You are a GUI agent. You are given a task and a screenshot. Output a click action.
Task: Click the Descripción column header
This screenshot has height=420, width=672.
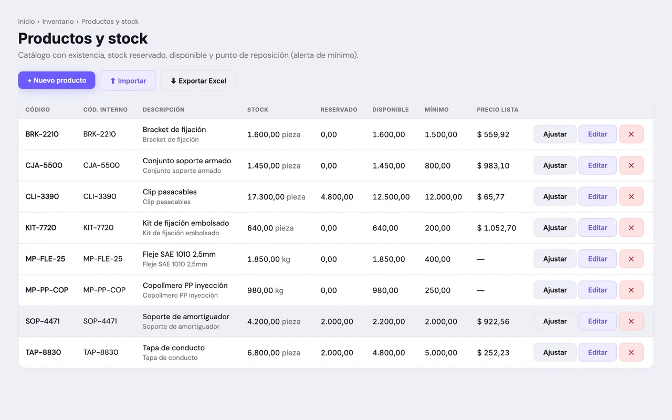click(x=164, y=110)
